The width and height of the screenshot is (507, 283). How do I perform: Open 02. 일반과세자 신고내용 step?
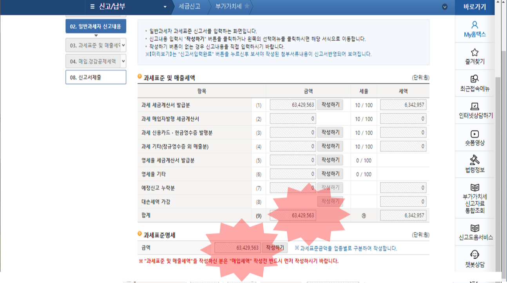tap(96, 26)
